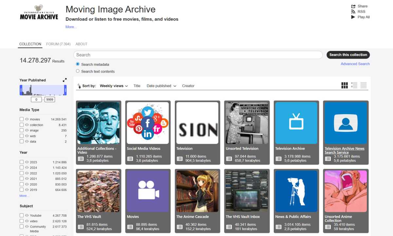Viewport: 393px width, 236px height.
Task: Switch to compact list view
Action: pos(364,85)
